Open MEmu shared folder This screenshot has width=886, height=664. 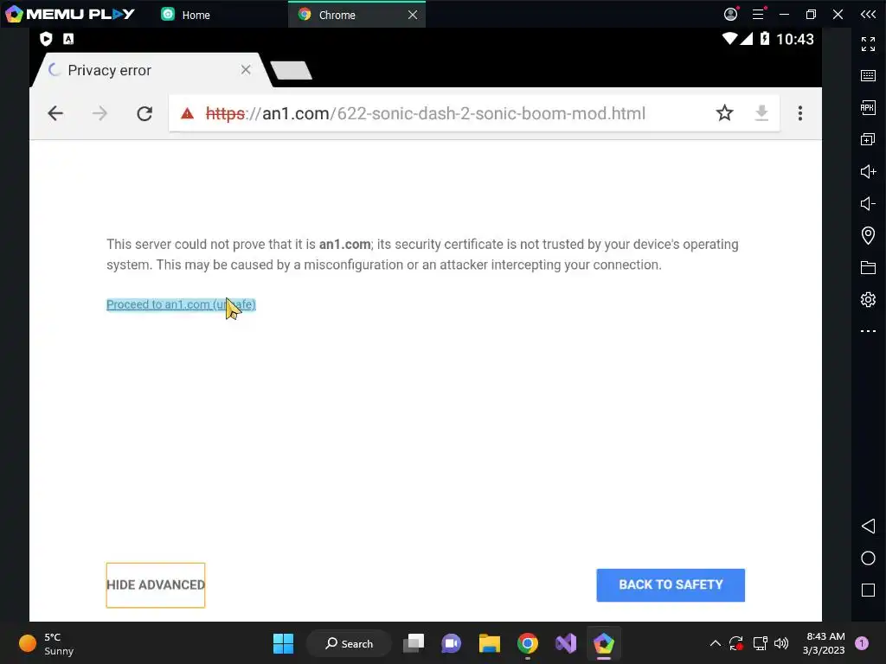[868, 268]
